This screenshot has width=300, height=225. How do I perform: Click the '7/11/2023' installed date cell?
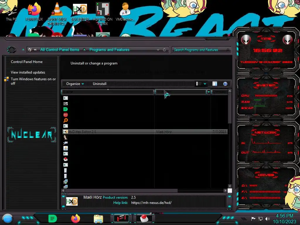click(219, 132)
